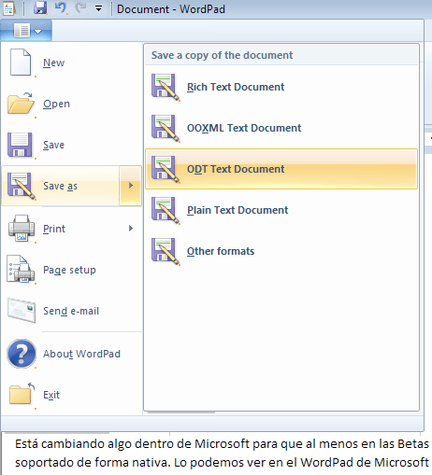Click the blank page icon for New
The height and width of the screenshot is (475, 432).
(x=21, y=63)
